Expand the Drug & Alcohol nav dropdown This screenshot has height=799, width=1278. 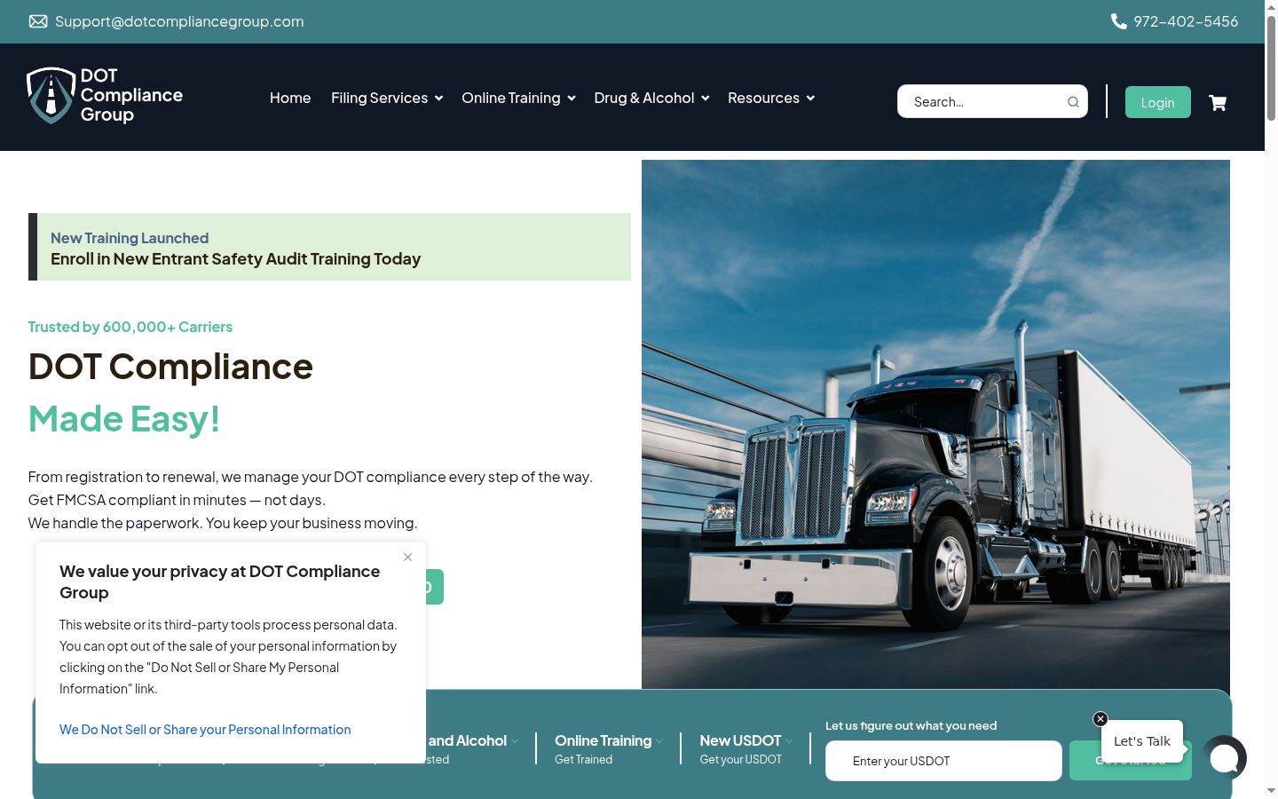[651, 98]
